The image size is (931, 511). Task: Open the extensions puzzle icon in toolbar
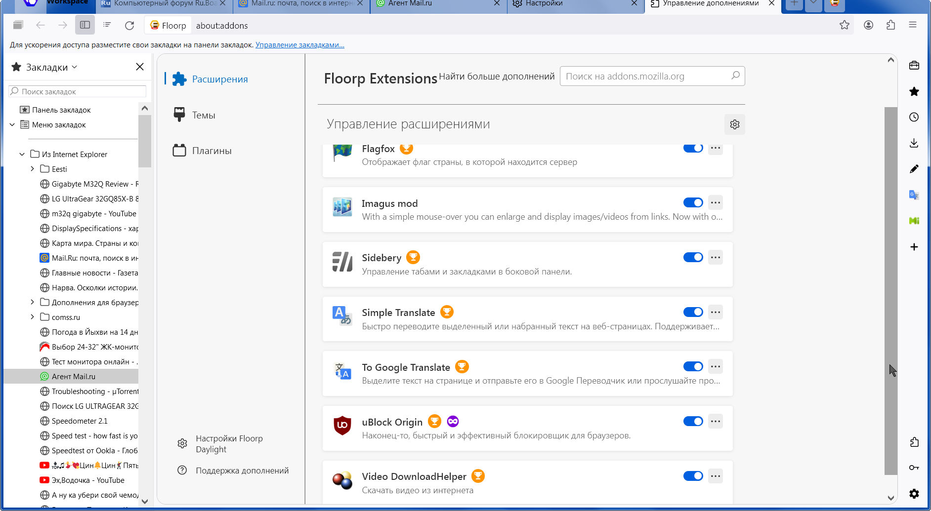[890, 25]
